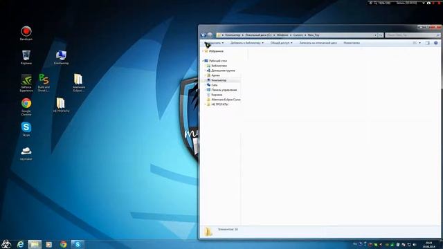Expand the Избранное tree node arrow
443x249 pixels.
[203, 51]
